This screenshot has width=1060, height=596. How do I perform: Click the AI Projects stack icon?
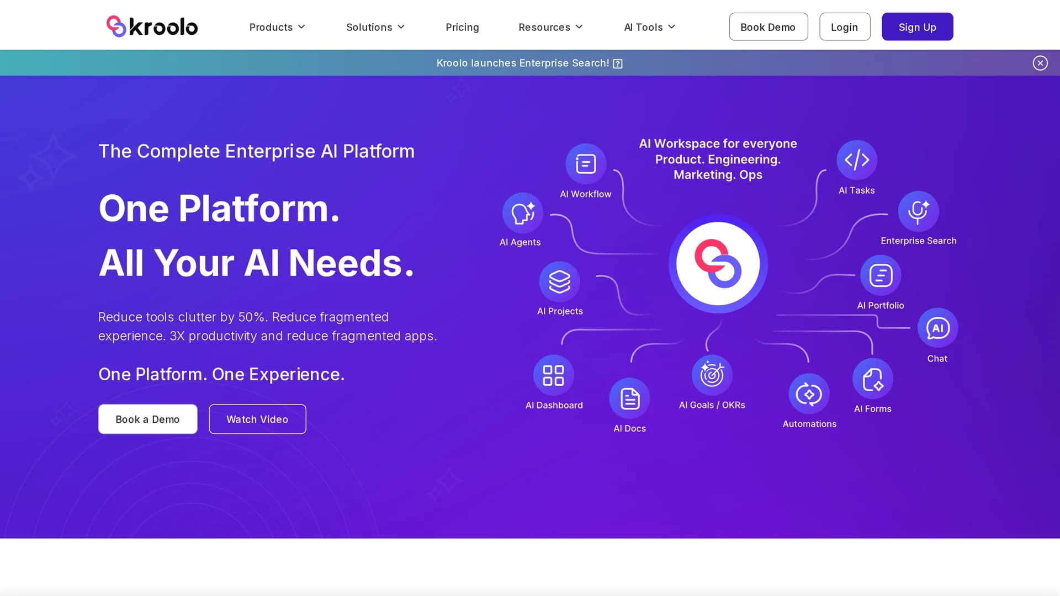point(559,281)
